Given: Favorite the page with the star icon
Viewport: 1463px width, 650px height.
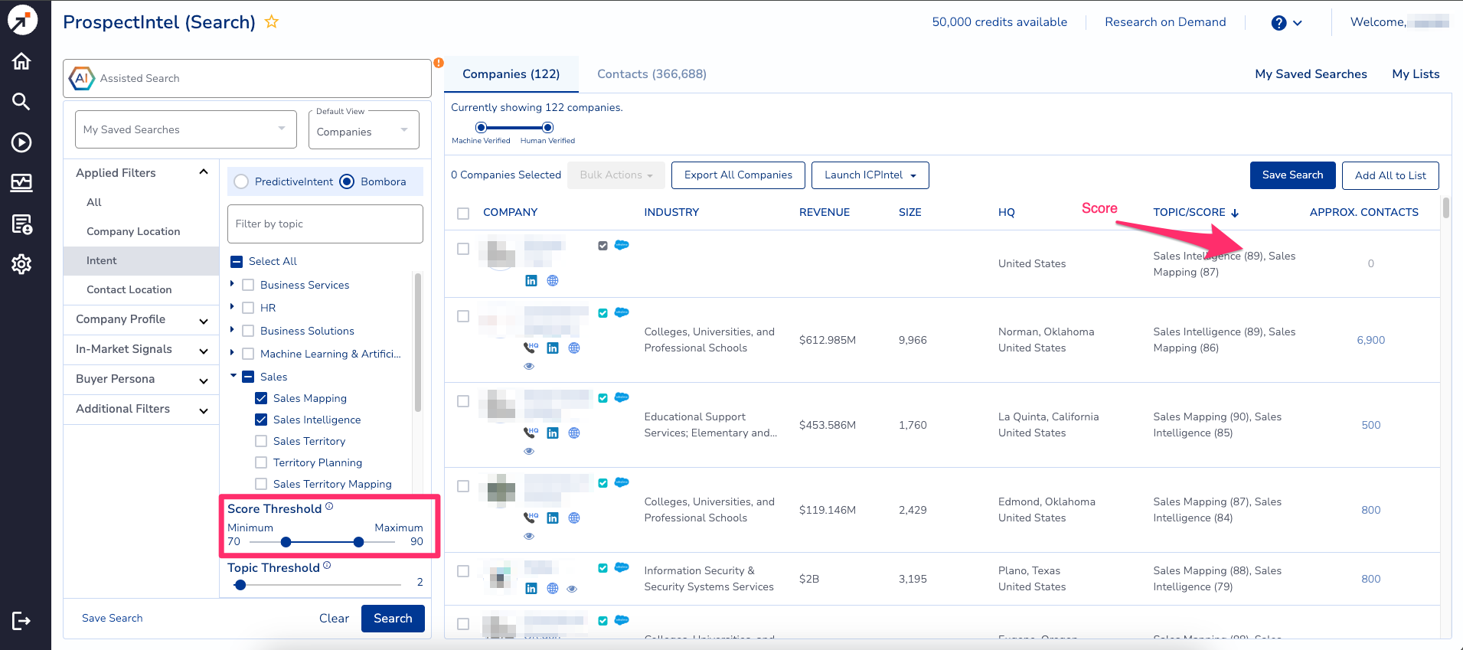Looking at the screenshot, I should (271, 21).
